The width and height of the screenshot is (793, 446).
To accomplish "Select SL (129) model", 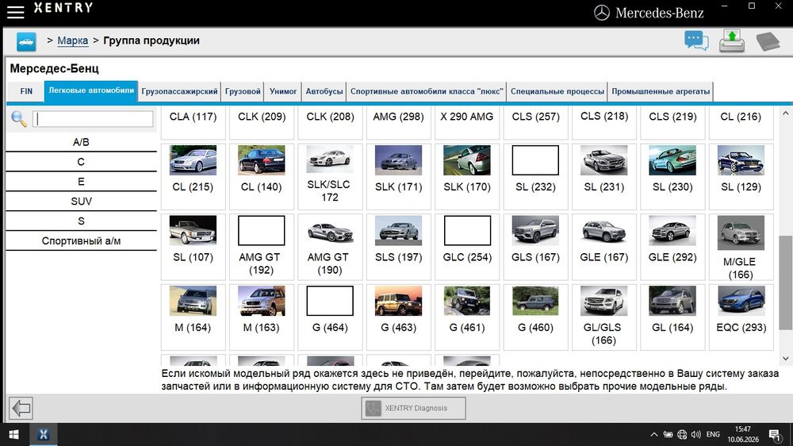I will click(741, 176).
